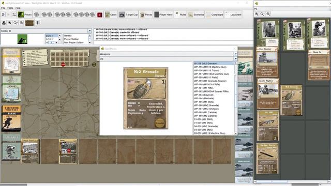Select WP-161 (M1 Rifle)

point(214,88)
